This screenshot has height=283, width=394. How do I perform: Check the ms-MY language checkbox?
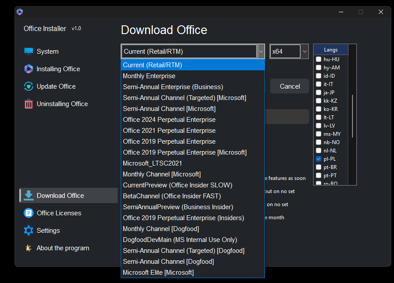click(319, 134)
